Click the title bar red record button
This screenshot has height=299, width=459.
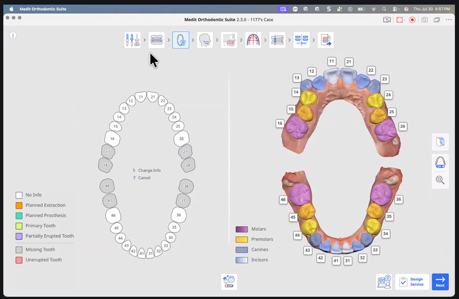412,20
